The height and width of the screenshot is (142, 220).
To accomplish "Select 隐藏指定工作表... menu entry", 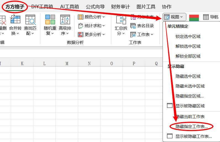I will click(192, 127).
